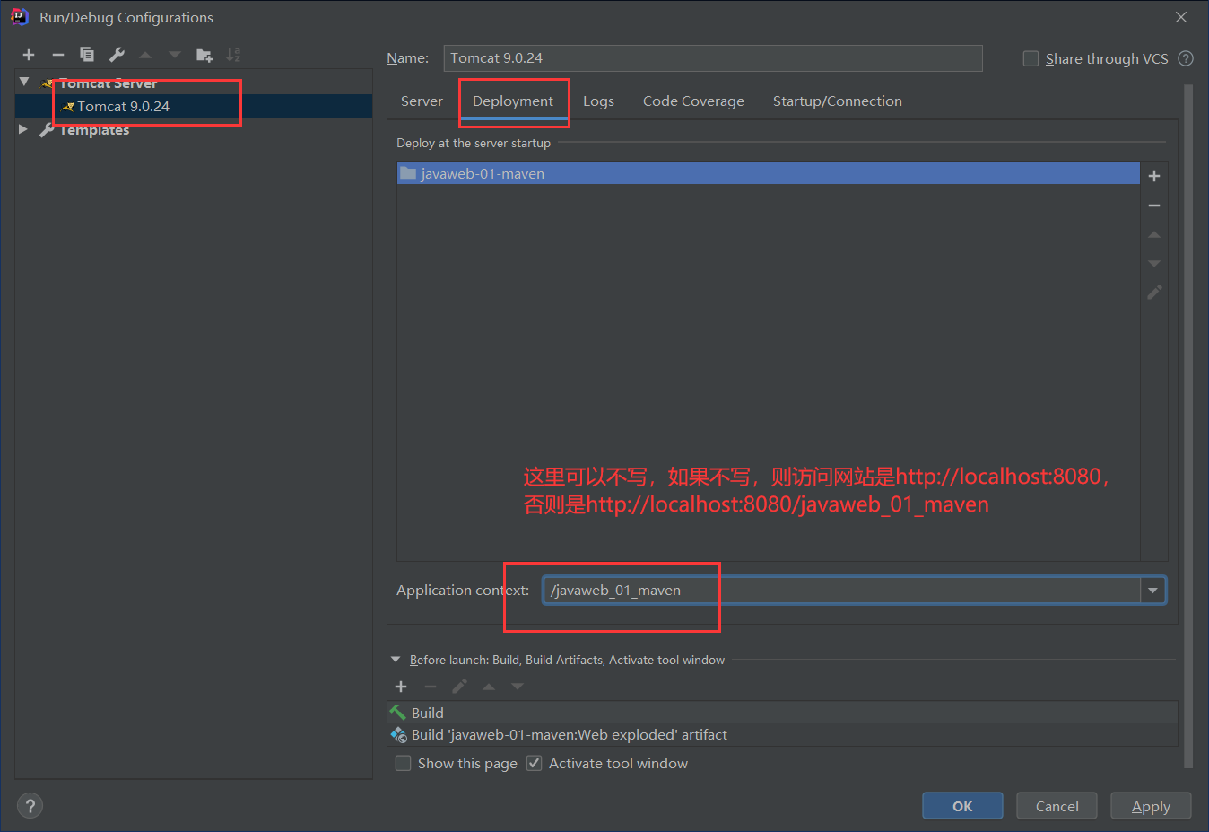Add a deployment artifact with plus
This screenshot has width=1209, height=832.
click(x=1154, y=176)
